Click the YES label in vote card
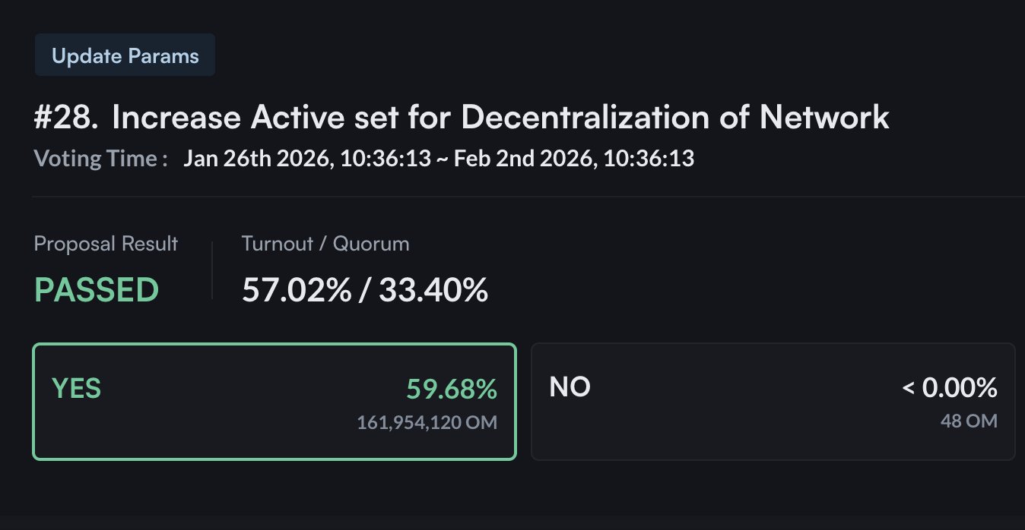Viewport: 1025px width, 530px height. (76, 388)
